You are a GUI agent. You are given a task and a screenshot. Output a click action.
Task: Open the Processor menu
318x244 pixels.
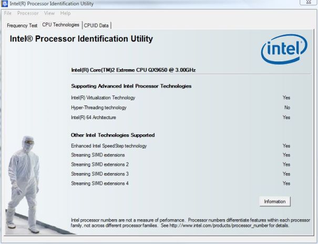point(28,13)
